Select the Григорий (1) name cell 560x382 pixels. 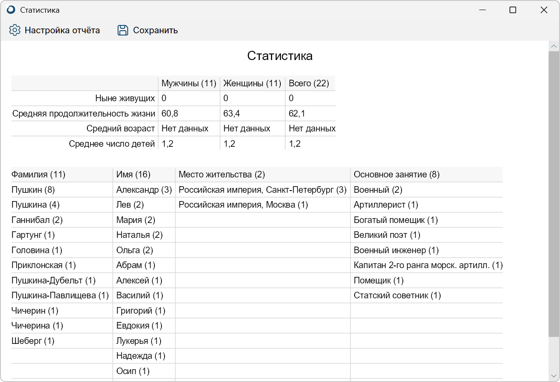(x=144, y=311)
